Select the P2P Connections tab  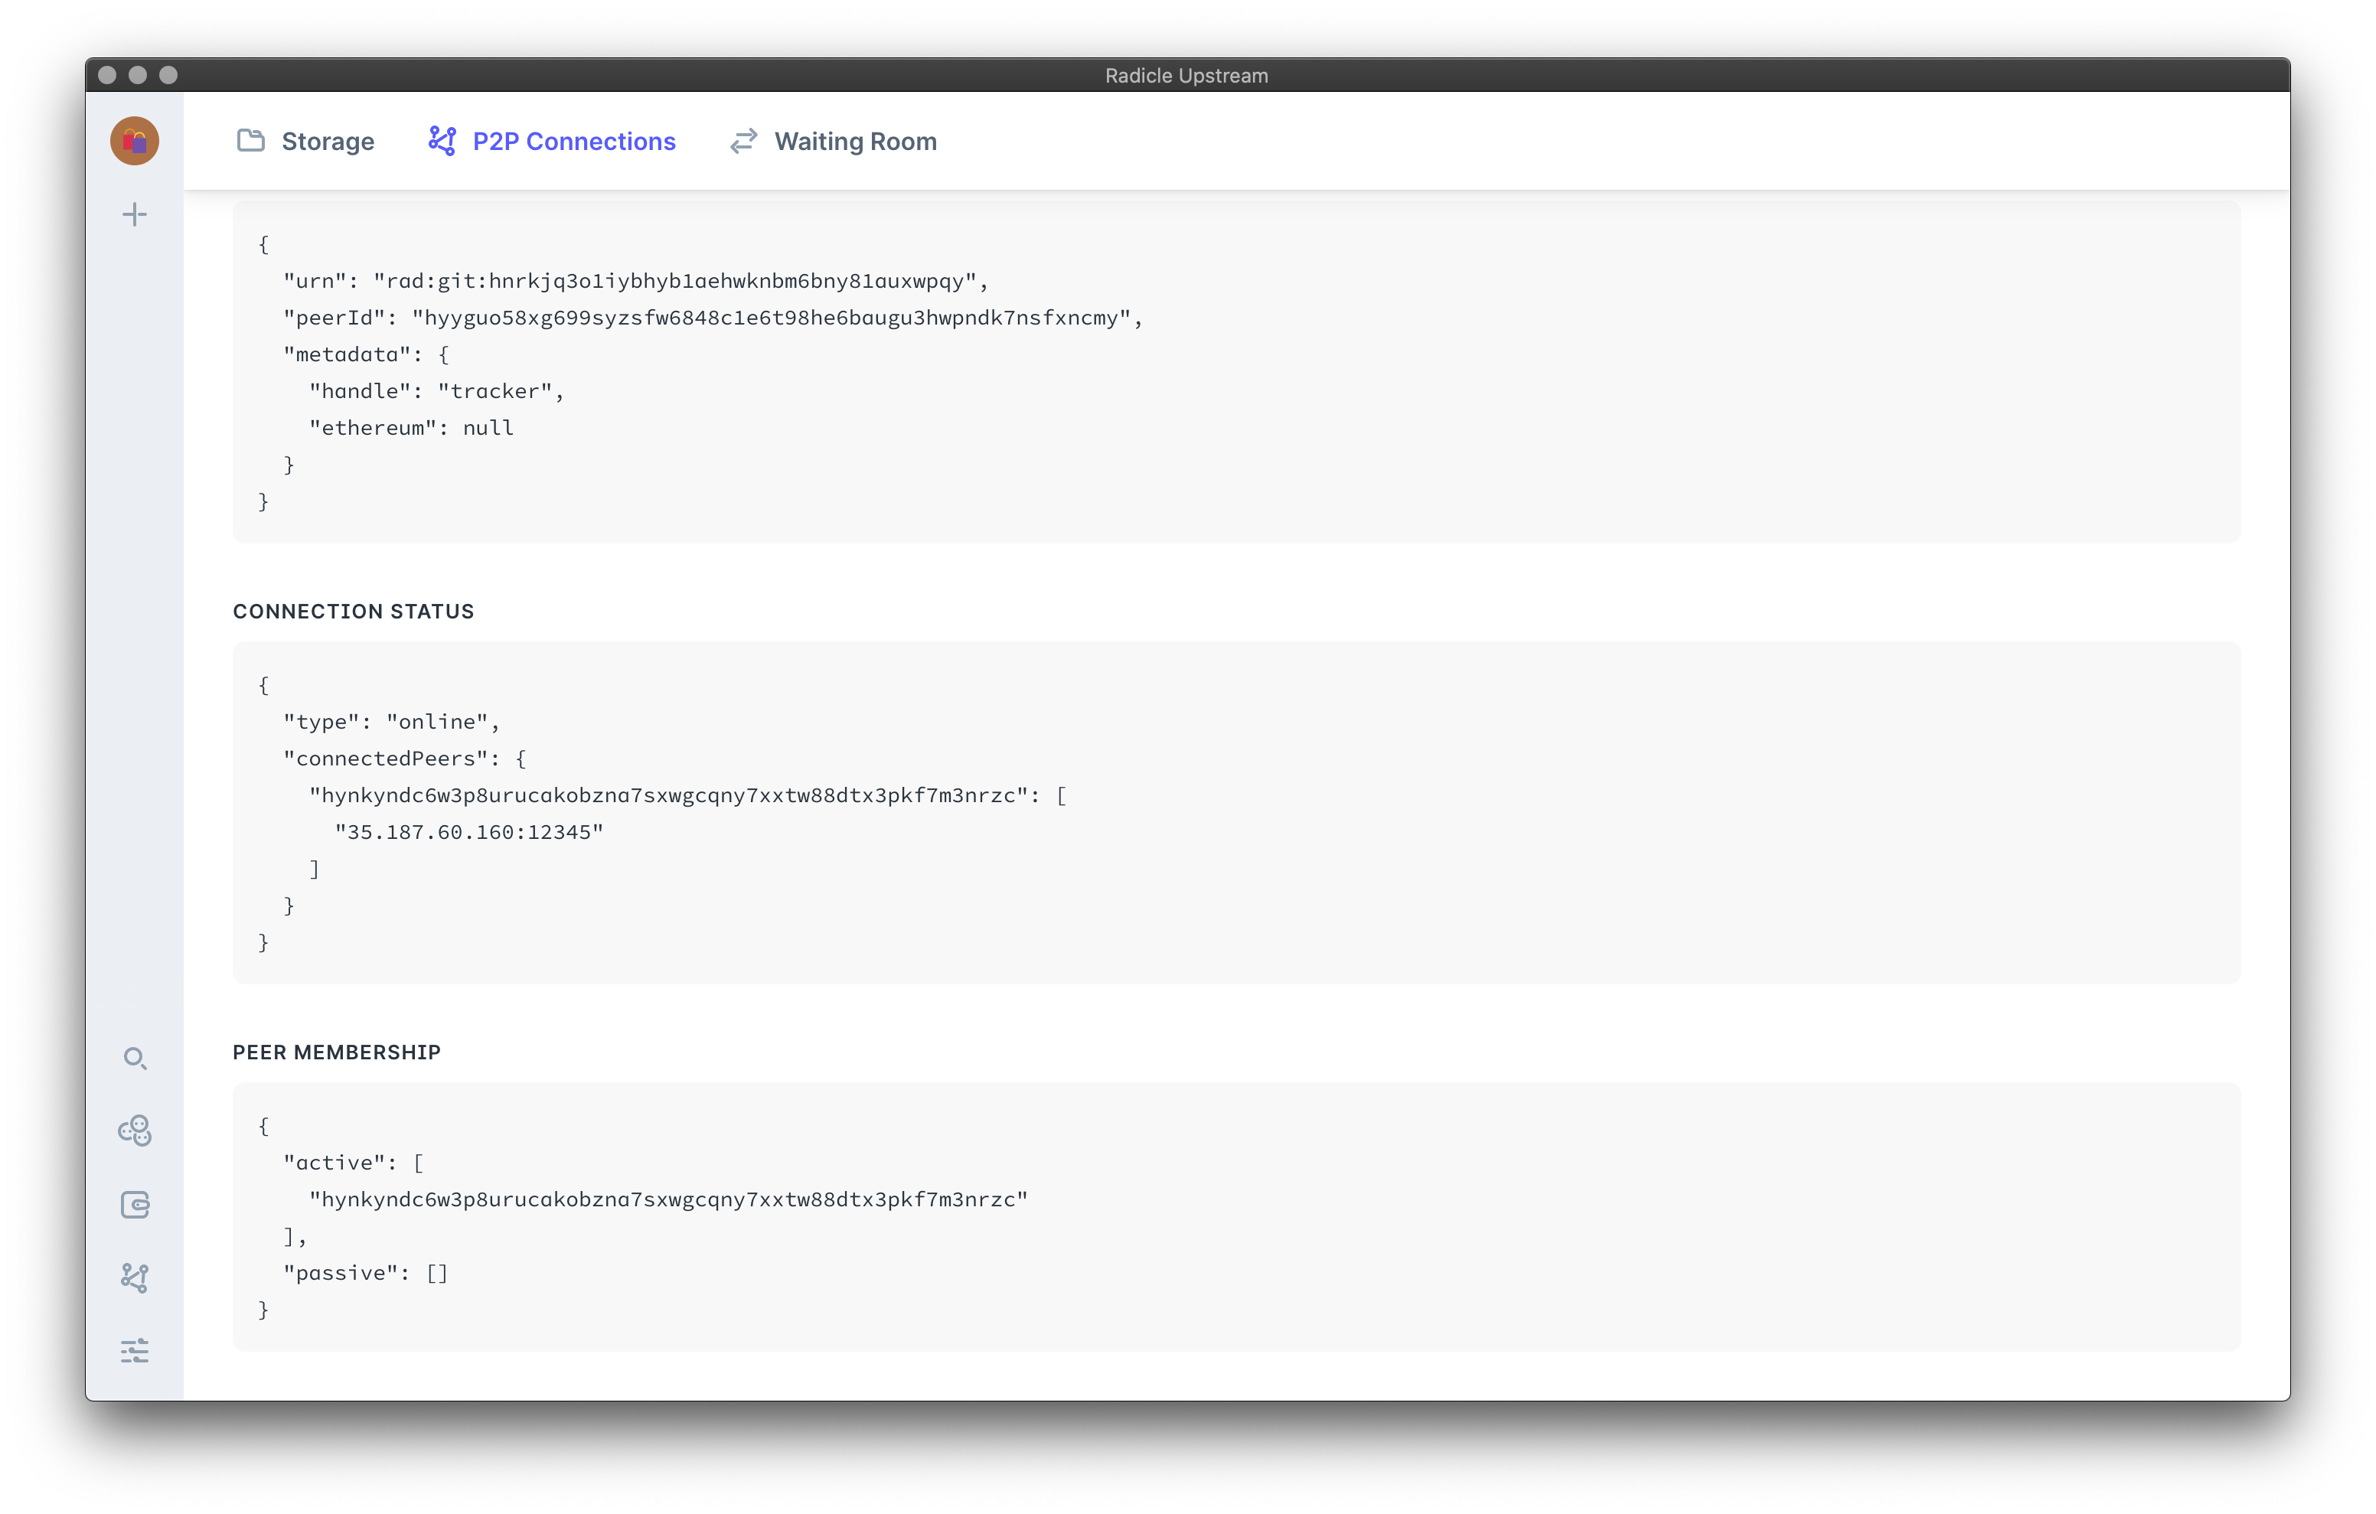pyautogui.click(x=574, y=141)
